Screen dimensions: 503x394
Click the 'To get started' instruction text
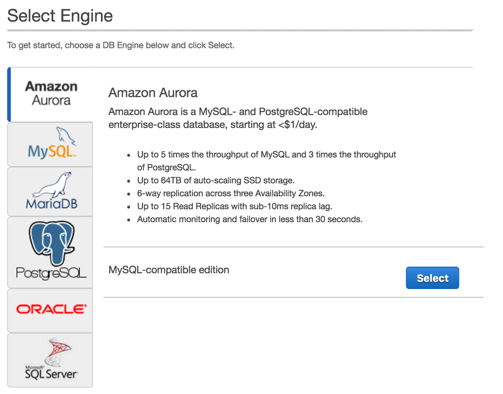(x=121, y=45)
